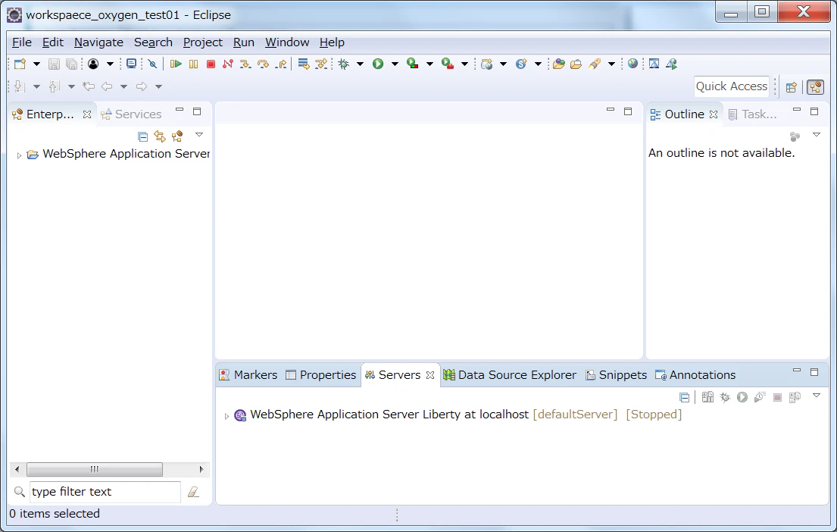Open the Navigate menu
837x532 pixels.
click(x=98, y=42)
